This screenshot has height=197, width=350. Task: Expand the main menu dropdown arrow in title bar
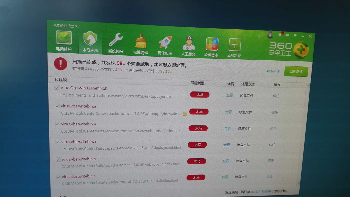(295, 36)
